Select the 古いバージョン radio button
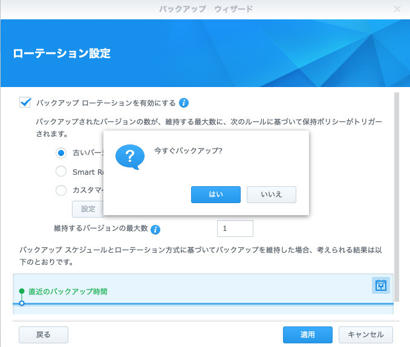The image size is (410, 347). click(x=61, y=153)
